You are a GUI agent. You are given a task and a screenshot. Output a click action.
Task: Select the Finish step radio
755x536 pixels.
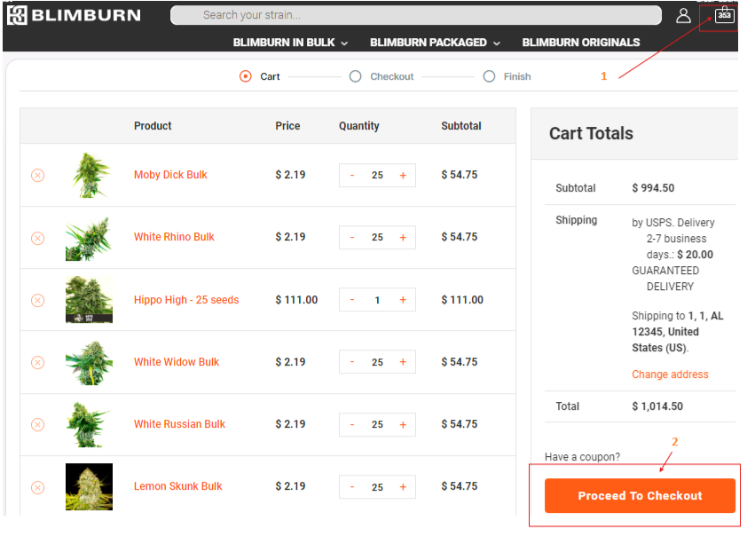[489, 76]
